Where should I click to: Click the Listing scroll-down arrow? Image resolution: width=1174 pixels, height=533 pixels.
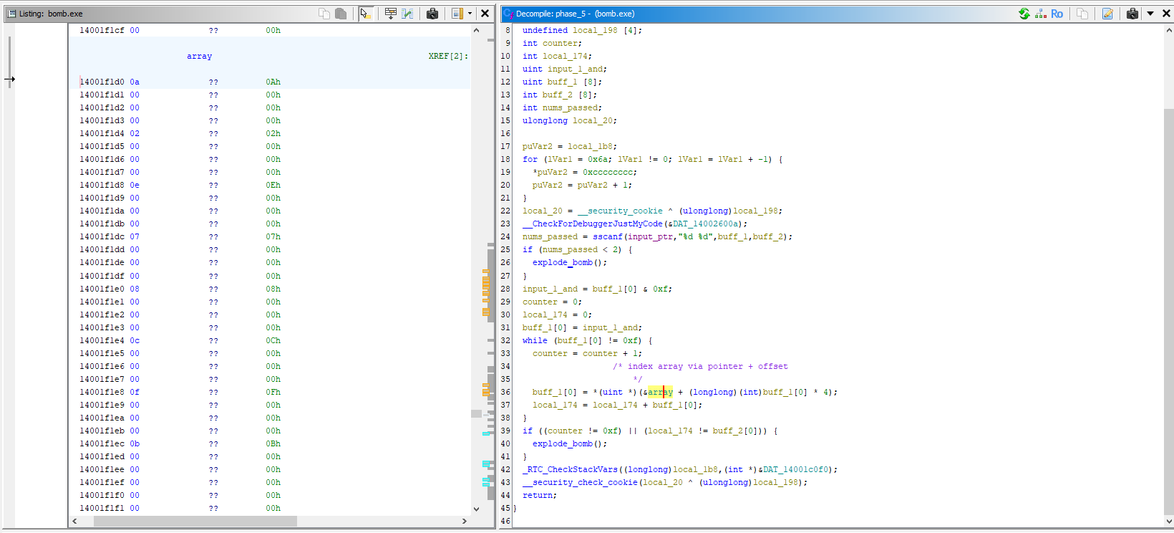[x=477, y=509]
